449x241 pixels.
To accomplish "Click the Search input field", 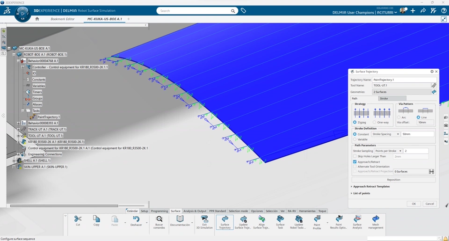I will click(195, 11).
